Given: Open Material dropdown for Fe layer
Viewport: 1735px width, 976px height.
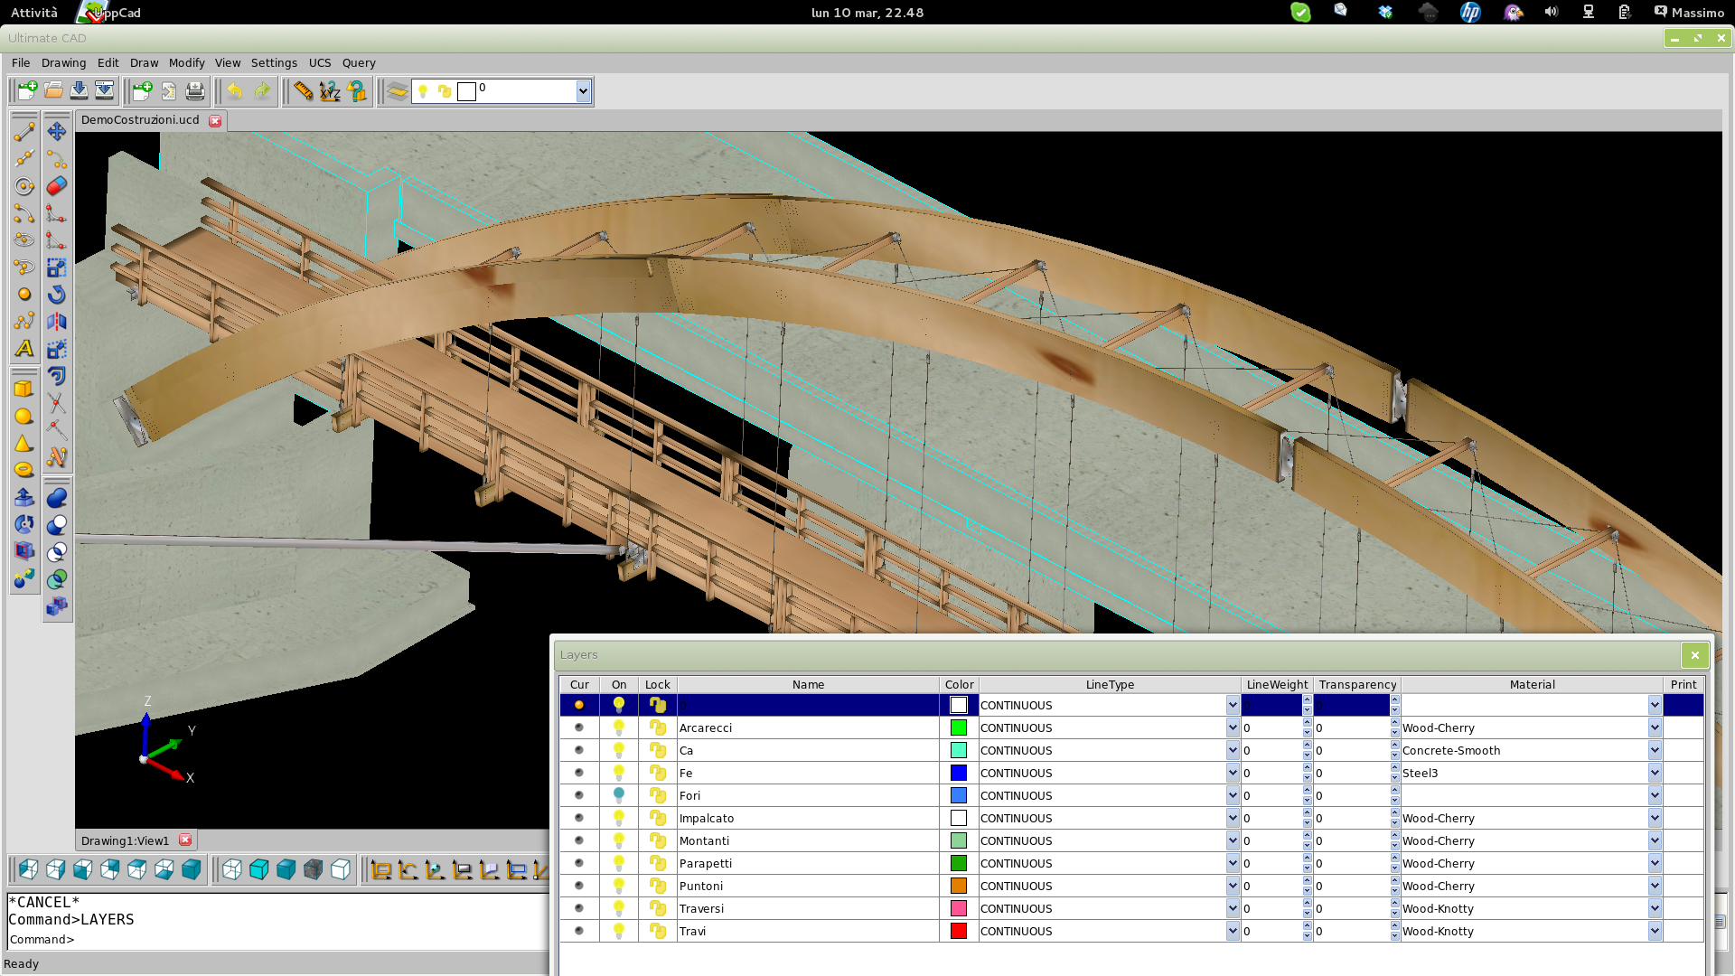Looking at the screenshot, I should click(x=1655, y=773).
